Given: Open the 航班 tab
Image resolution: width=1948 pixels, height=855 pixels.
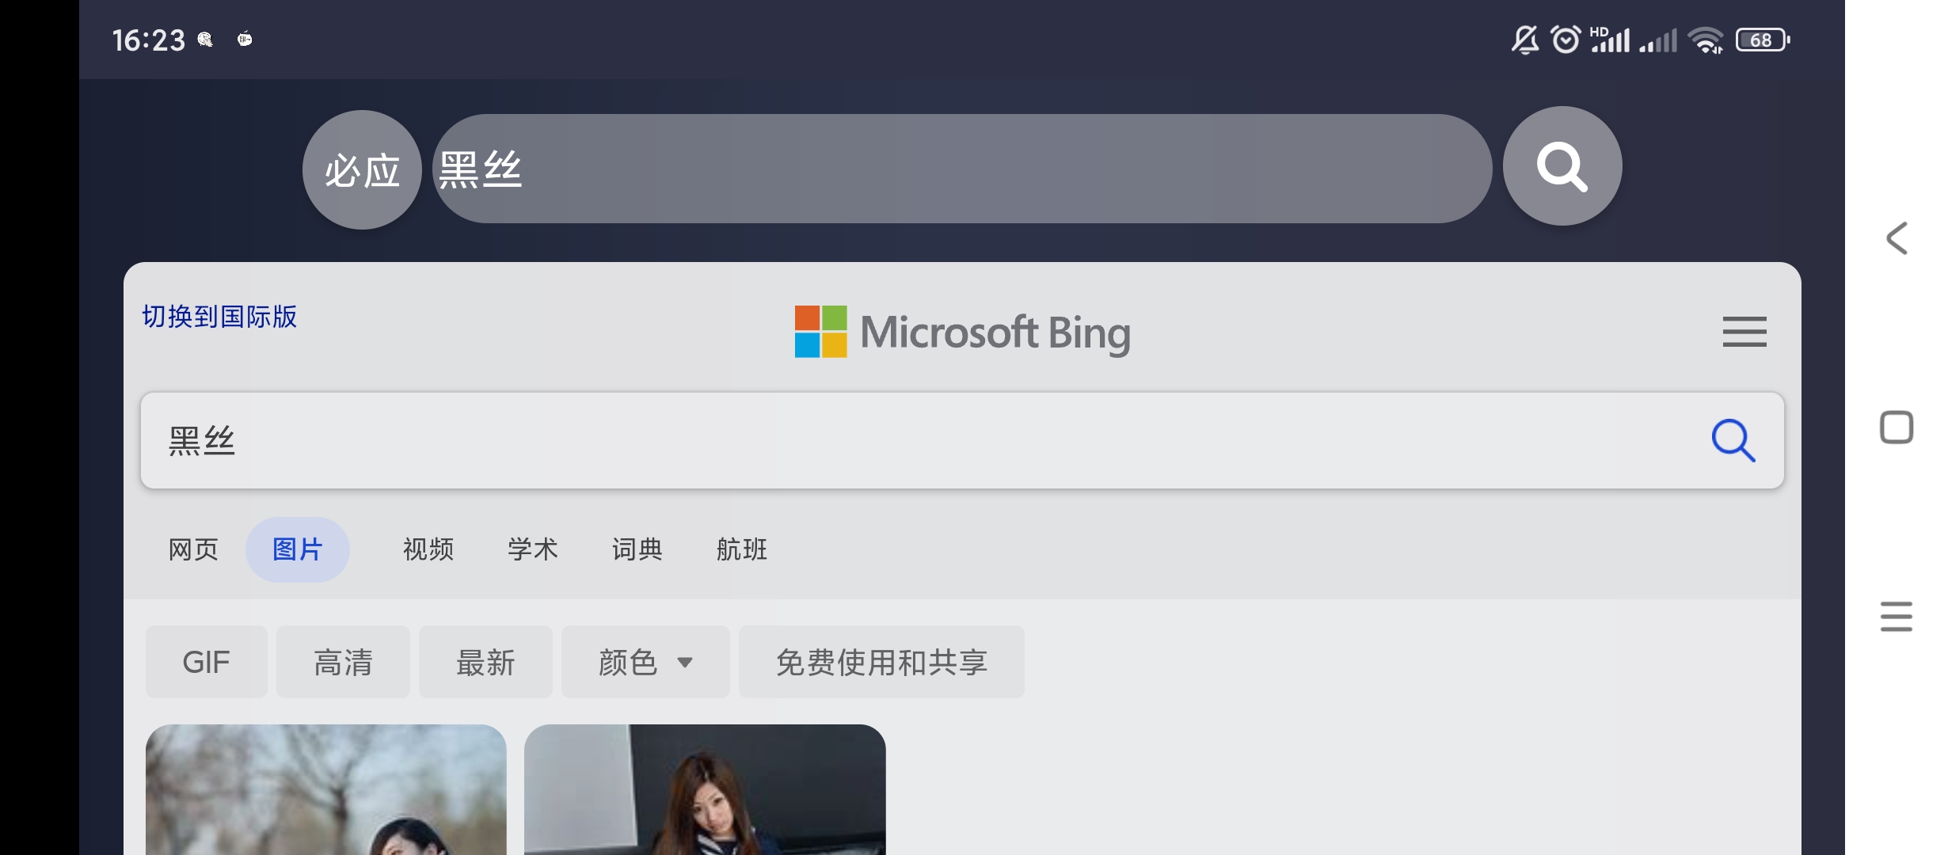Looking at the screenshot, I should pyautogui.click(x=742, y=549).
